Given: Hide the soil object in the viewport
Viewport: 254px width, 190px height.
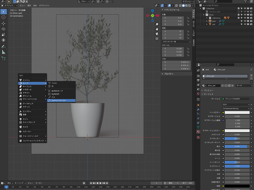Looking at the screenshot, I should (x=245, y=24).
